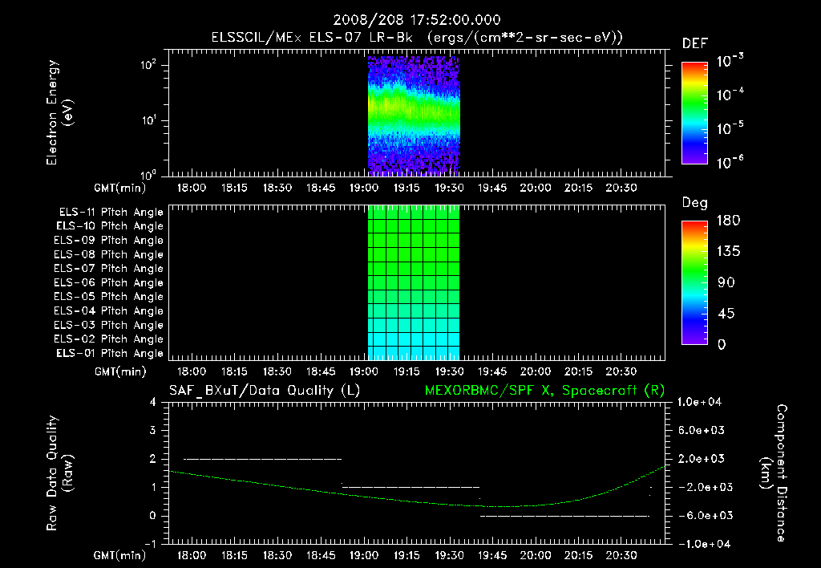Click the data quality line at level 0

565,516
